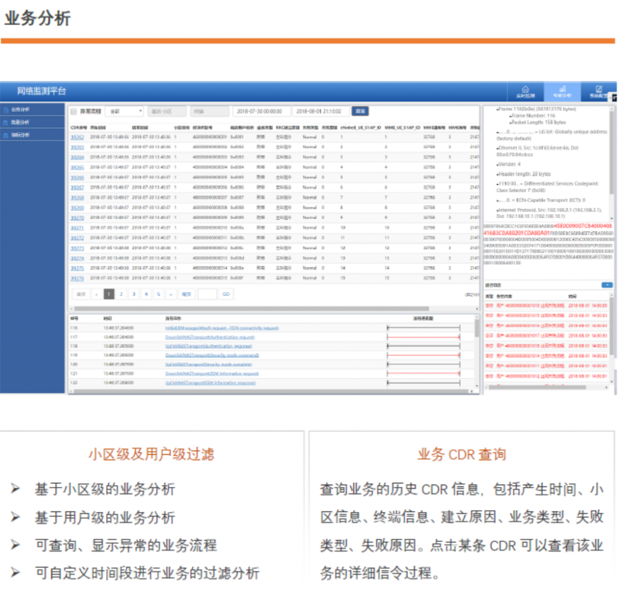Expand Ethernet II protocol node

(x=497, y=148)
